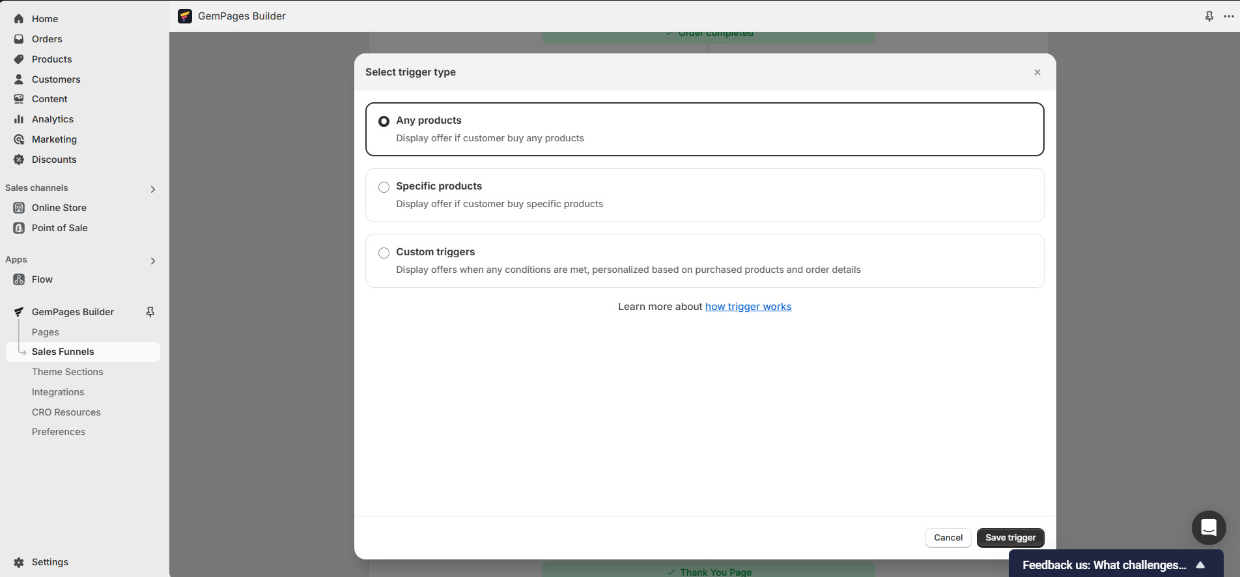The width and height of the screenshot is (1240, 577).
Task: Click the Save trigger button
Action: [1010, 538]
